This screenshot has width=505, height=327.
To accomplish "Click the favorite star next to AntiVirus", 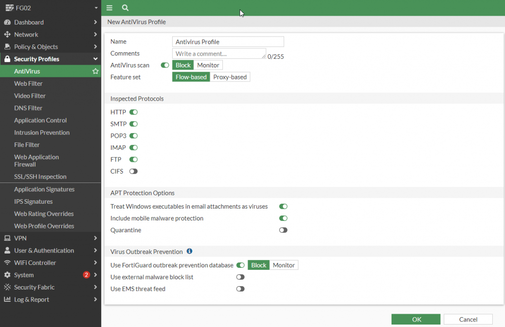I will (95, 72).
